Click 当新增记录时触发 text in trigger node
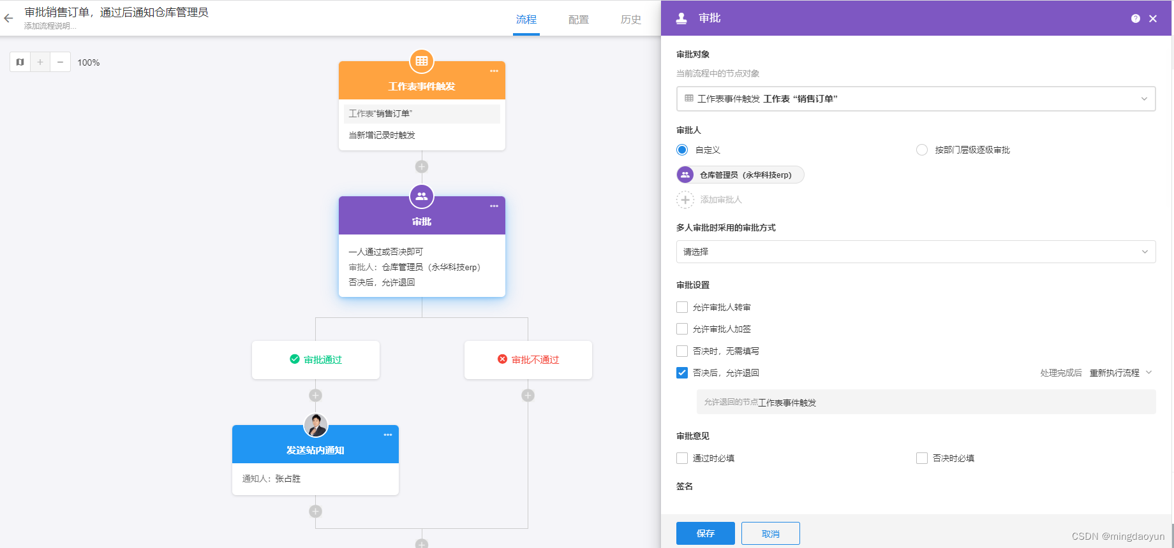 [382, 135]
